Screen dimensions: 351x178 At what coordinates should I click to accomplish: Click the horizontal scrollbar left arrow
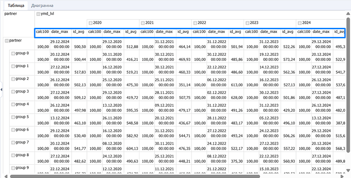pyautogui.click(x=6, y=177)
